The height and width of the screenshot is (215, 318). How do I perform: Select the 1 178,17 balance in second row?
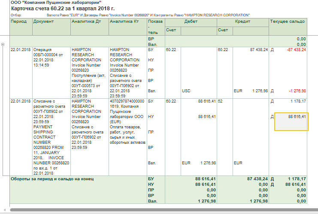297,101
